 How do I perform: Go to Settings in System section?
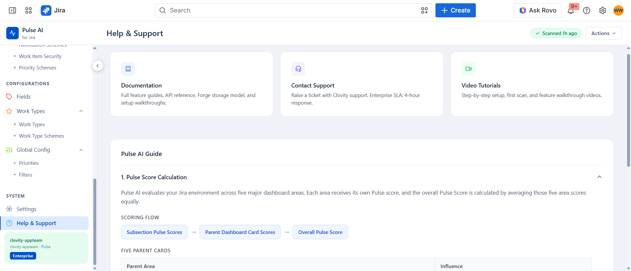[26, 209]
